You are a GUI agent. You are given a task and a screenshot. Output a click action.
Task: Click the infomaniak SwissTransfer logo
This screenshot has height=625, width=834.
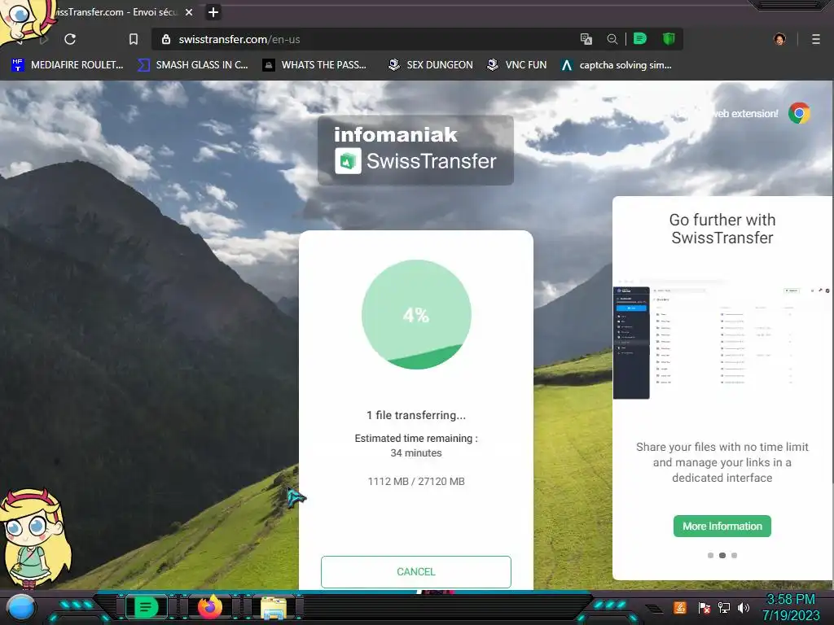pos(415,150)
